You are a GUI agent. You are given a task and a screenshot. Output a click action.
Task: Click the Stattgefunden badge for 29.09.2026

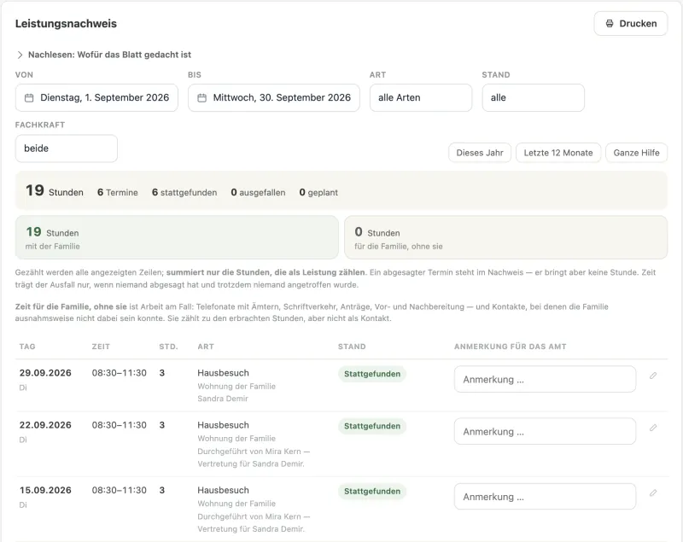372,374
